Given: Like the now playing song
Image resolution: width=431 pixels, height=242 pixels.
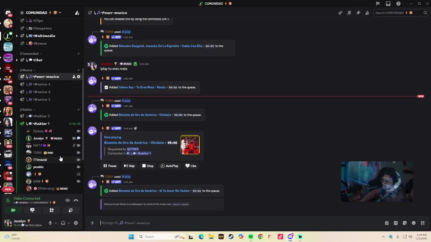Looking at the screenshot, I should pyautogui.click(x=191, y=166).
